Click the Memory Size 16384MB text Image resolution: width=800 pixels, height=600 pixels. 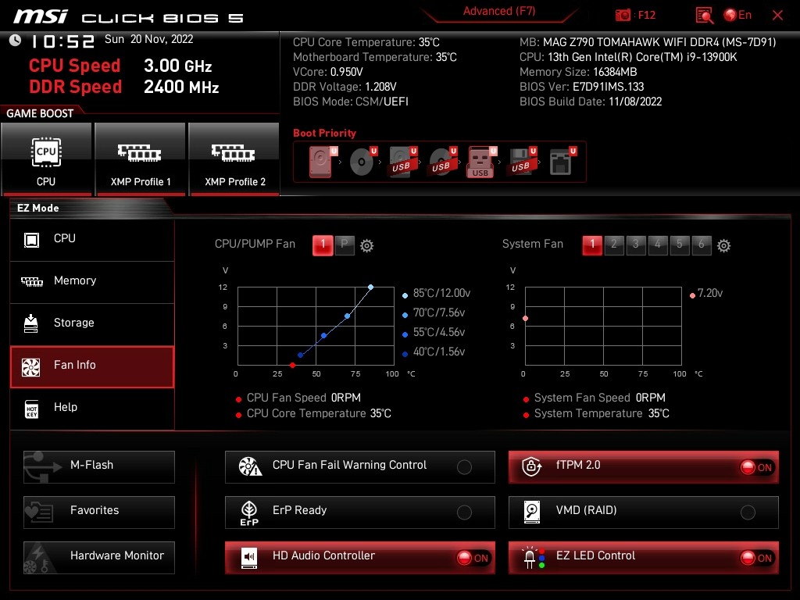click(578, 72)
